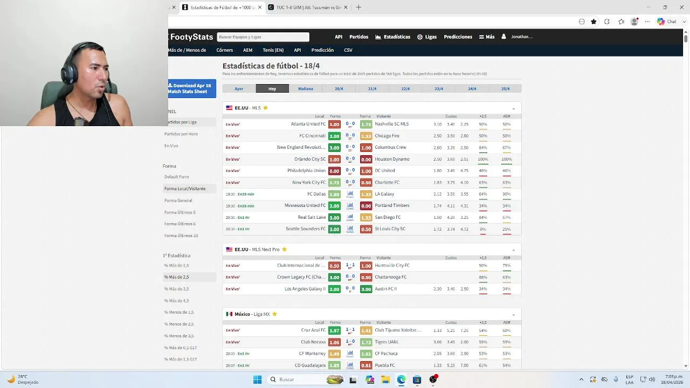Collapse the EE.UU MLS league section

click(x=513, y=108)
